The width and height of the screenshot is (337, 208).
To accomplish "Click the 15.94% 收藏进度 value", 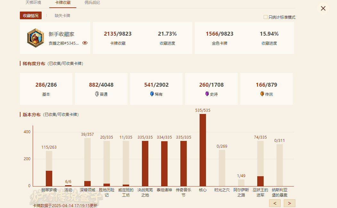I will [x=269, y=34].
